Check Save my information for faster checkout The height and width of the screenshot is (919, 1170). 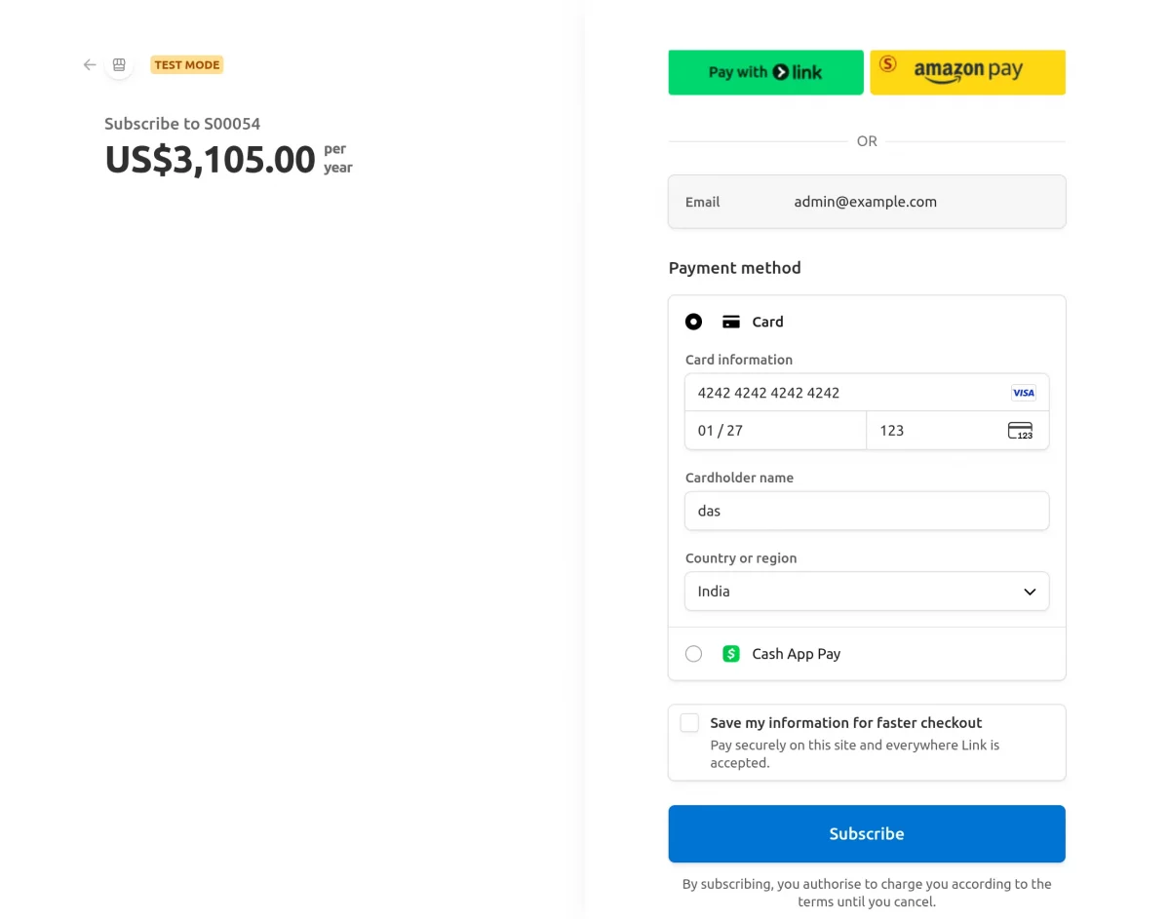(x=689, y=723)
